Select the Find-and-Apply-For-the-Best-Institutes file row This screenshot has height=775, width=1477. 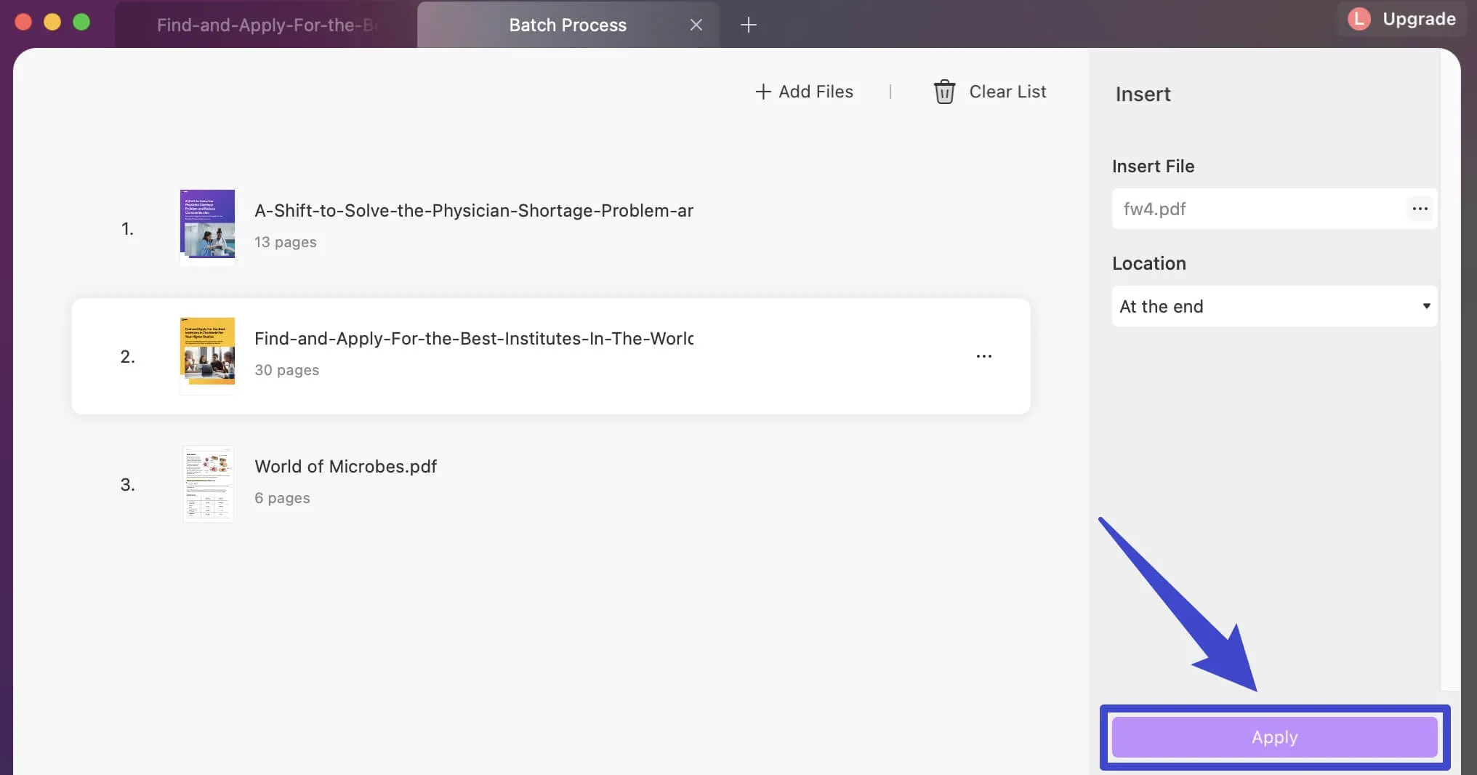tap(550, 356)
